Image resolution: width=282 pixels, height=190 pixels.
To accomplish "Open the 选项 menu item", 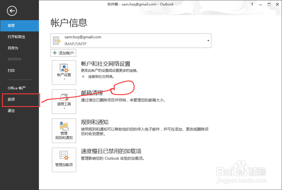I will tap(19, 99).
